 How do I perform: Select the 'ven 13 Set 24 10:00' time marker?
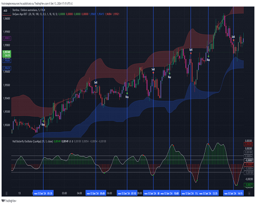(x=169, y=193)
